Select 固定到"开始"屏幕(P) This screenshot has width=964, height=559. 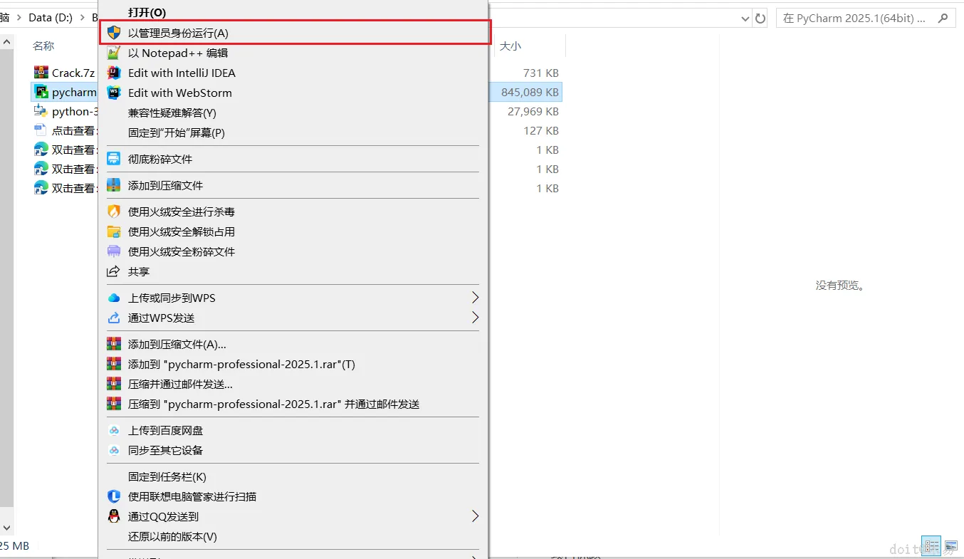tap(293, 132)
